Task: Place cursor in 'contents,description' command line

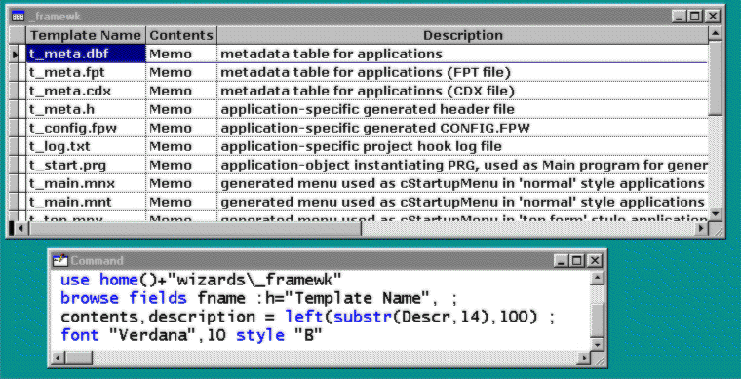Action: tap(307, 317)
